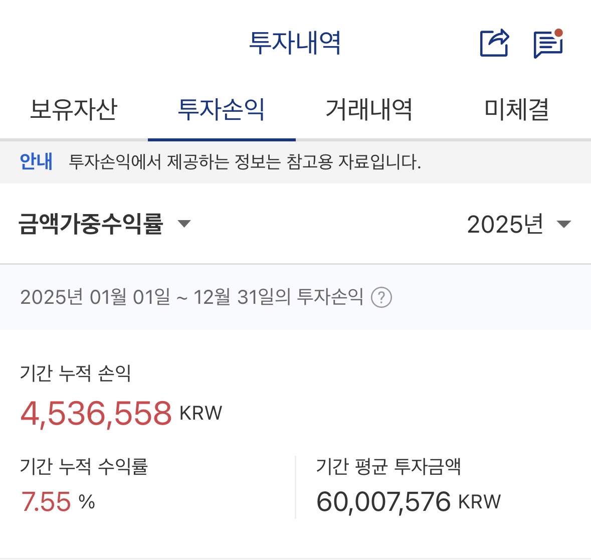Screen dimensions: 591x560
Task: Tap the 4,536,558 KRW profit amount
Action: coord(121,413)
